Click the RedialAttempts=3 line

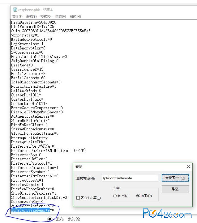coord(28,74)
